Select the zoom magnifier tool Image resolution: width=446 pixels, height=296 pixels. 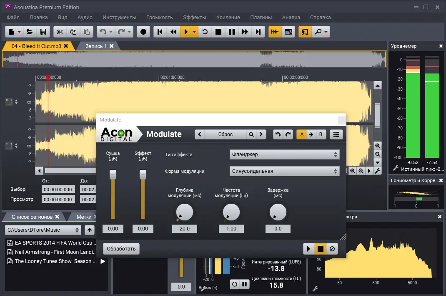318,32
